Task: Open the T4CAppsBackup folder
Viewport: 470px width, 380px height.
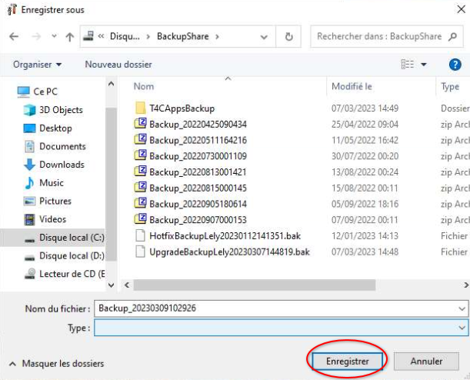Action: point(182,108)
